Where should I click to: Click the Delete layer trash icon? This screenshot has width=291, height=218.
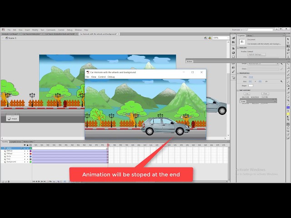[x=9, y=182]
